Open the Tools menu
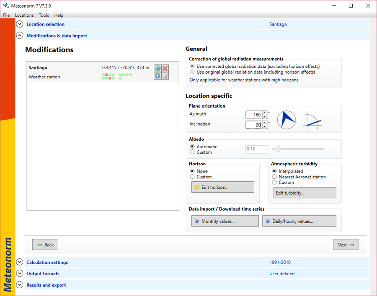The width and height of the screenshot is (377, 296). pyautogui.click(x=44, y=15)
